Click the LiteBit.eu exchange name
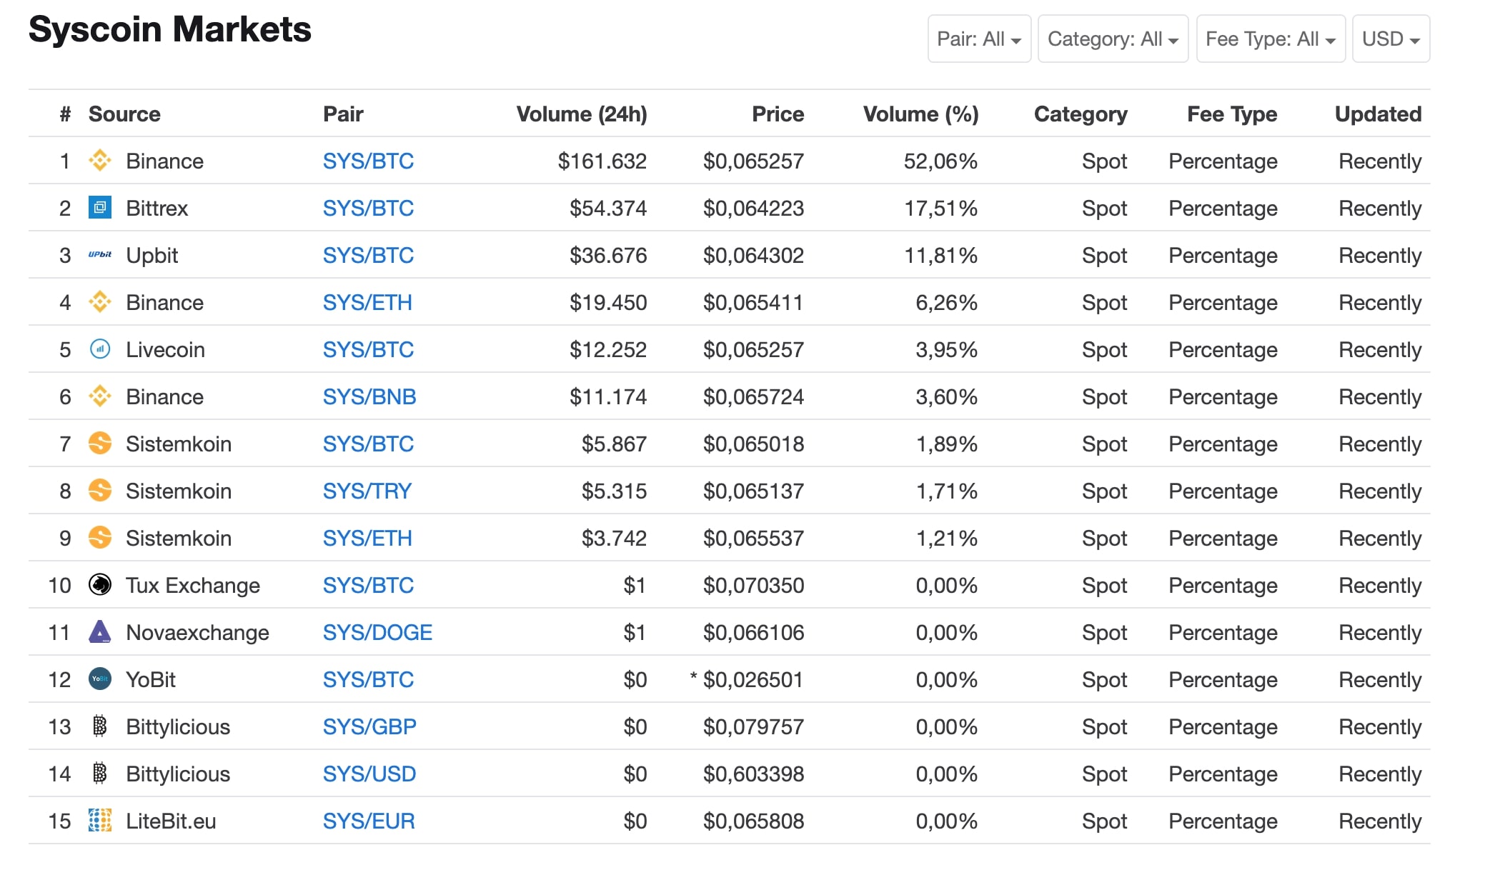The width and height of the screenshot is (1485, 870). [171, 821]
